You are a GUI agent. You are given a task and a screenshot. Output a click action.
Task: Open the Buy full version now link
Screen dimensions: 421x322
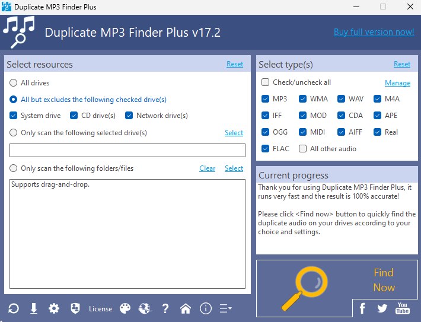(x=374, y=32)
